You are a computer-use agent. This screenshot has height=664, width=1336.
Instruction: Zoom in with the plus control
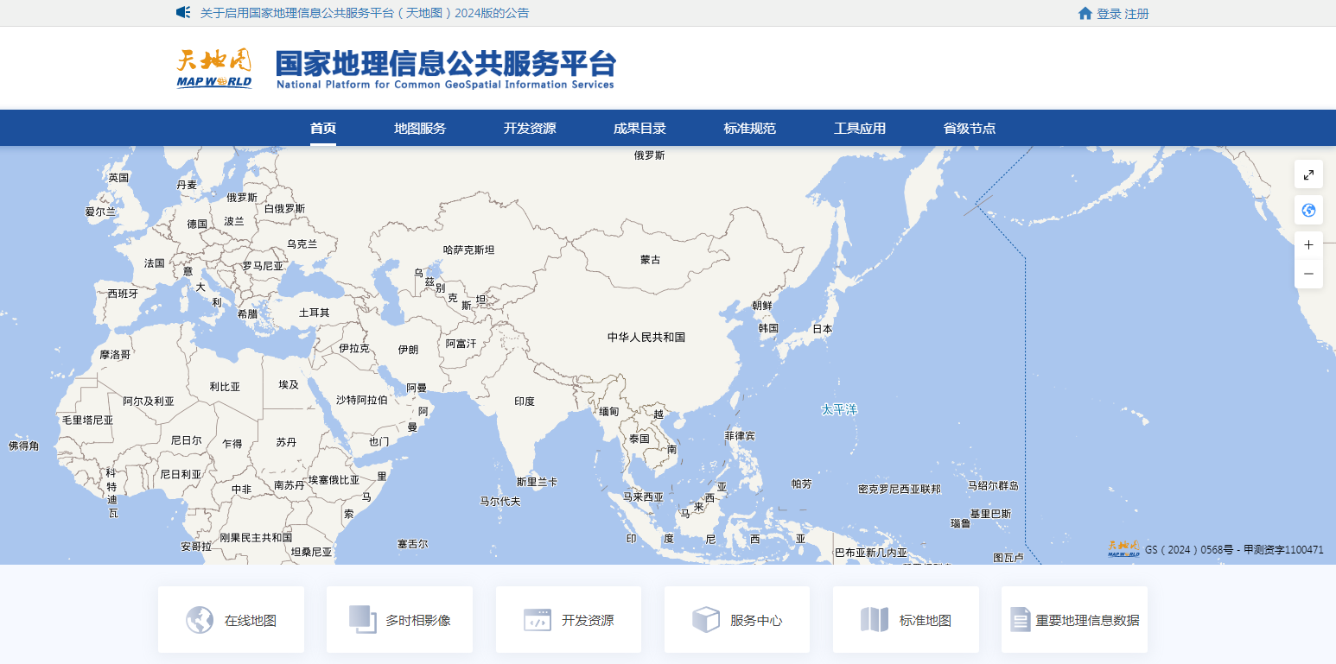pyautogui.click(x=1308, y=244)
